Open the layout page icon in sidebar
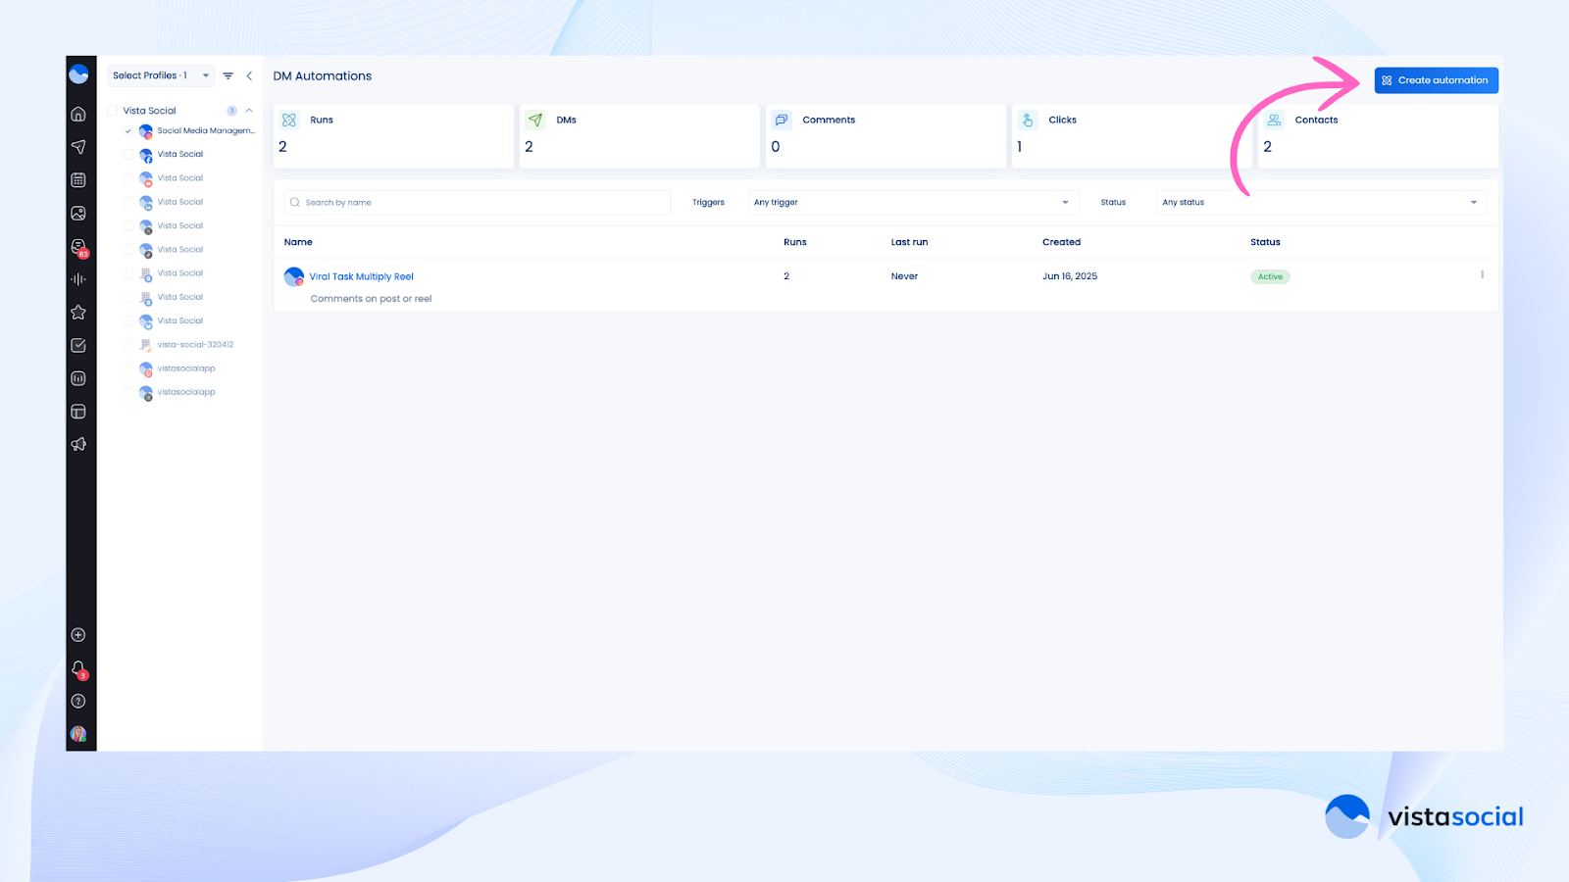The width and height of the screenshot is (1569, 882). point(78,412)
